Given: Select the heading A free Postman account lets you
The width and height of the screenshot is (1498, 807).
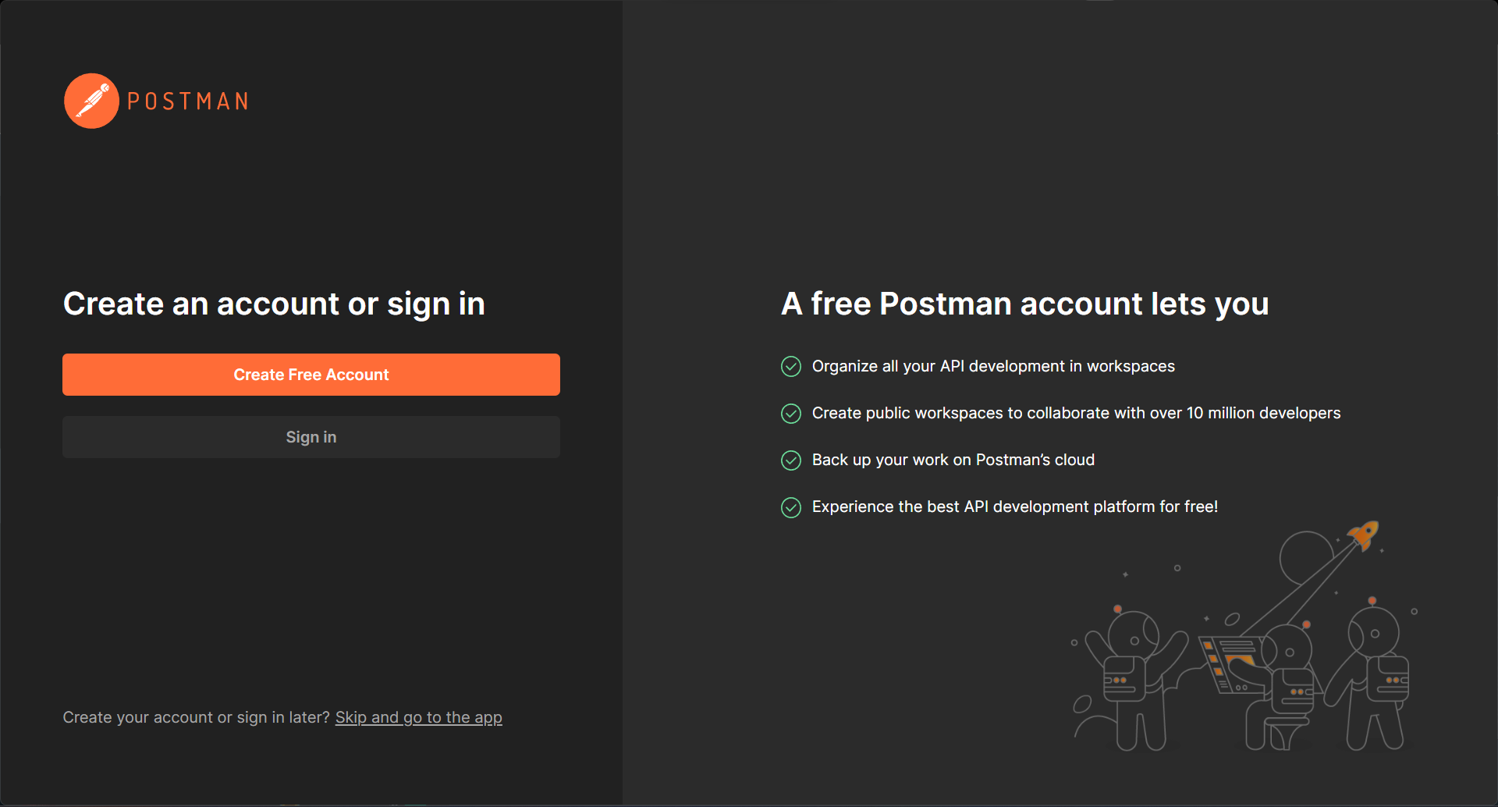Looking at the screenshot, I should click(1025, 304).
